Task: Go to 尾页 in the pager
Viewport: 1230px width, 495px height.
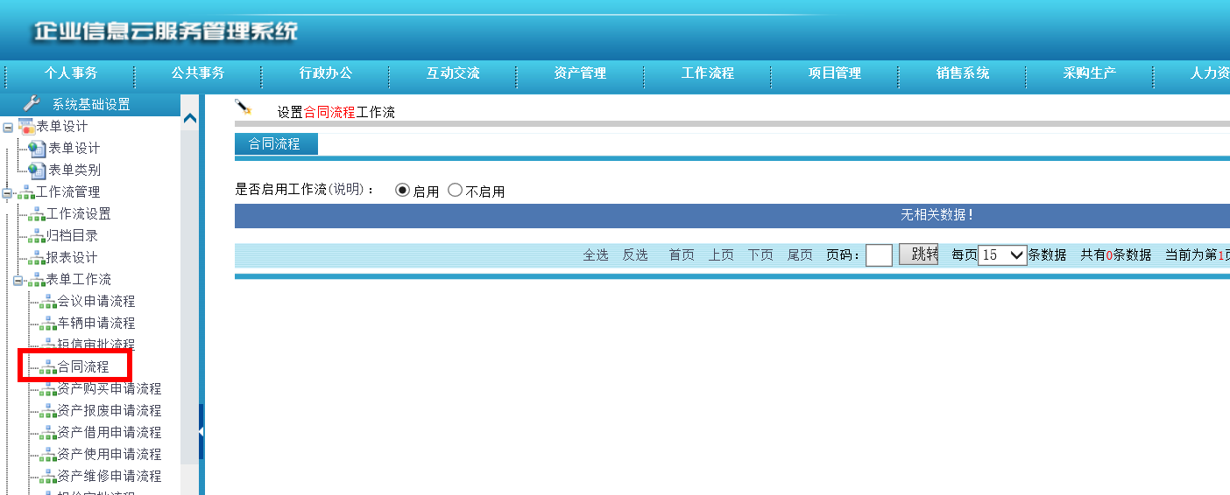Action: click(800, 255)
